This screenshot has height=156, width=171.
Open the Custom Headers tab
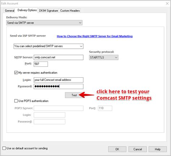click(70, 10)
